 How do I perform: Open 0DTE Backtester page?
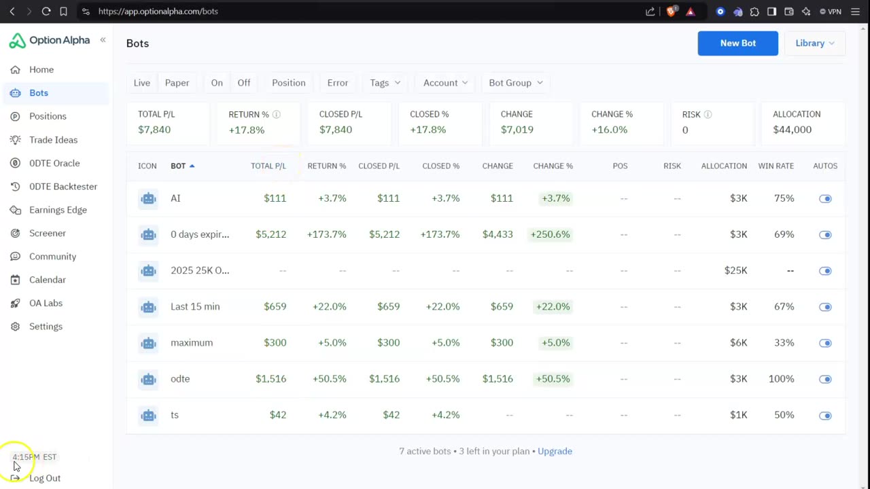coord(63,186)
